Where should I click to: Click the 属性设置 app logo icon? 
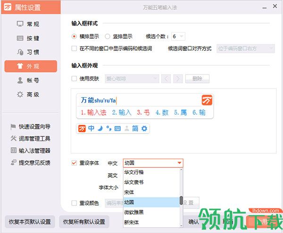click(8, 7)
